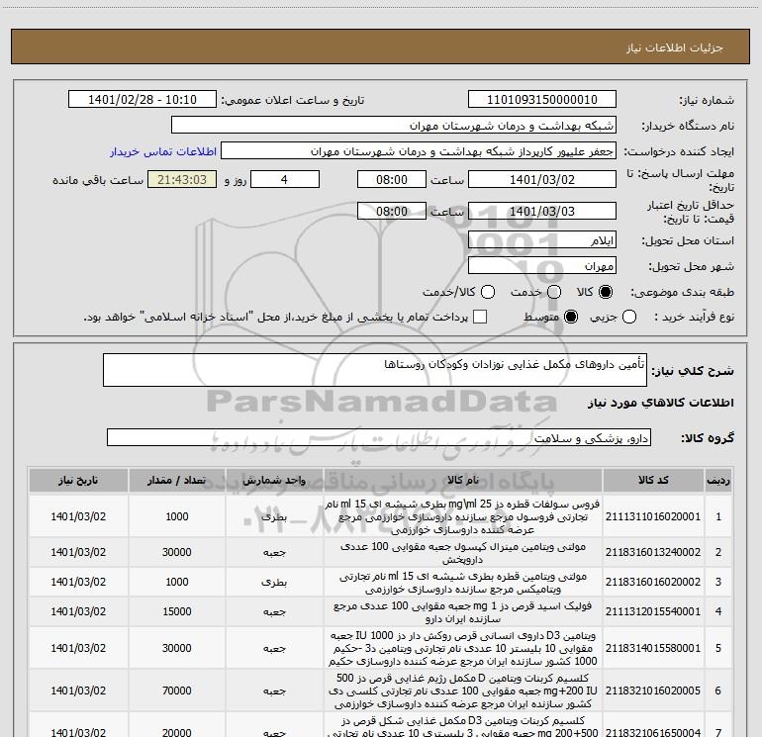This screenshot has height=737, width=762.
Task: Toggle the اسناد خزانه اسلامی payment checkbox
Action: 480,317
